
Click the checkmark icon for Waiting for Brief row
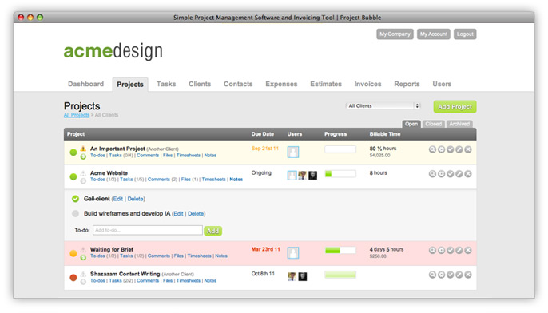[x=451, y=251]
